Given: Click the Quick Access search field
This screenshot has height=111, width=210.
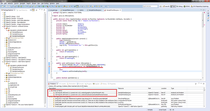Looking at the screenshot, I should point(150,6).
